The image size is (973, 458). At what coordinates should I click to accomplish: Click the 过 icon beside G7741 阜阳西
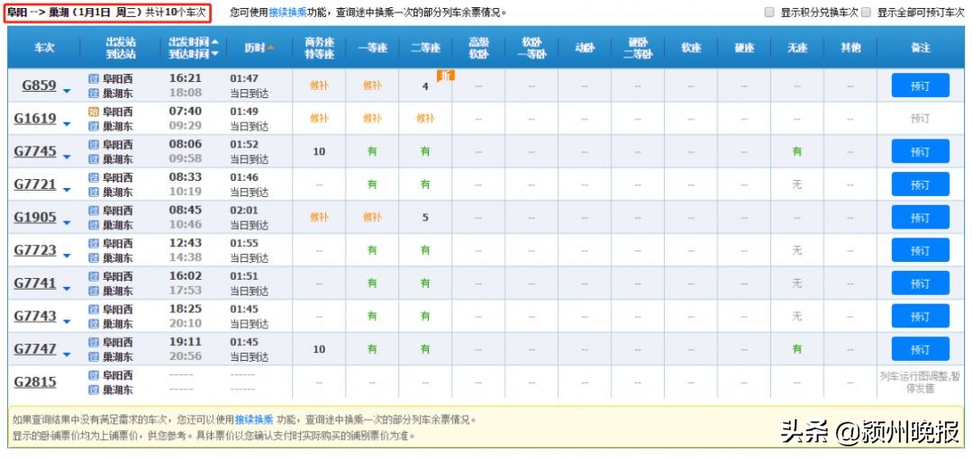coord(94,276)
